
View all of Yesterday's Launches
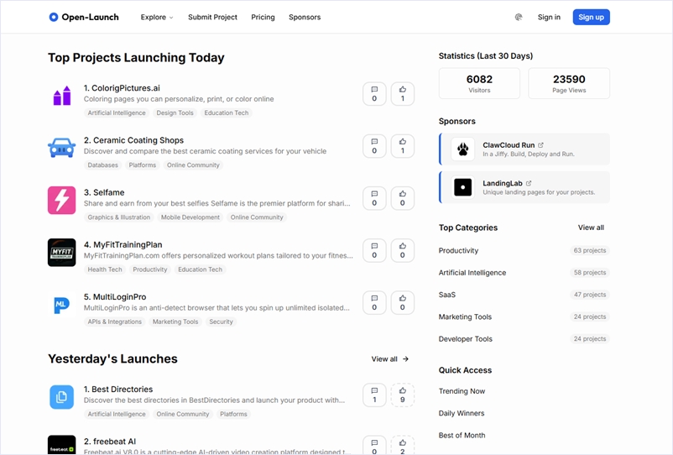[389, 359]
